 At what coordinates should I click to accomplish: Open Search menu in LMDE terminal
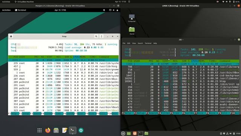(140, 43)
